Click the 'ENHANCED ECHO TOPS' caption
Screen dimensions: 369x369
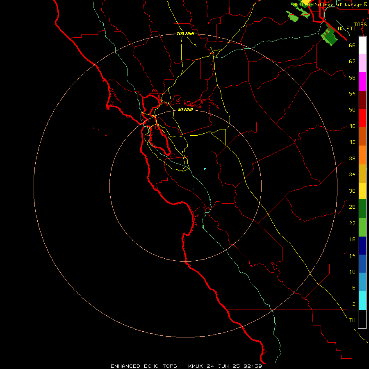pyautogui.click(x=144, y=366)
